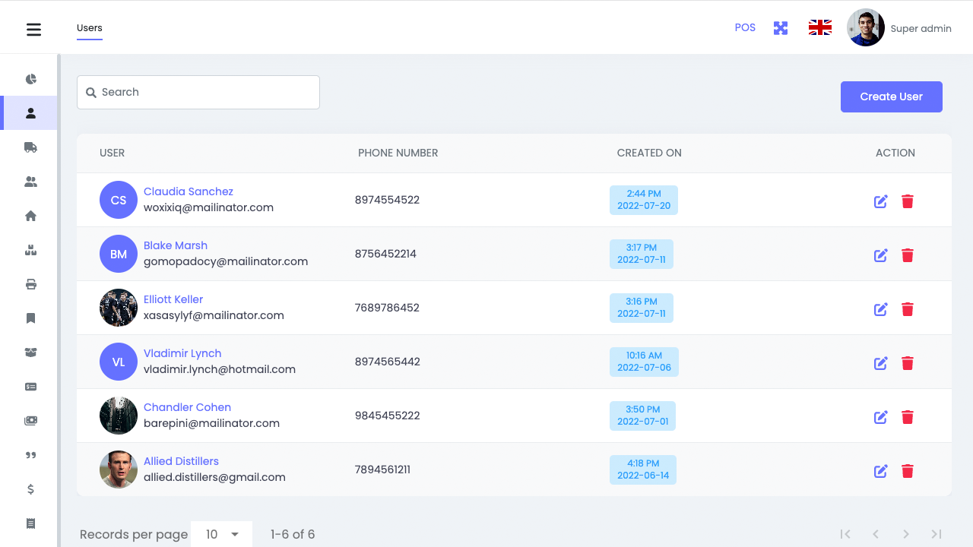Click the dollar sign sidebar icon

30,489
